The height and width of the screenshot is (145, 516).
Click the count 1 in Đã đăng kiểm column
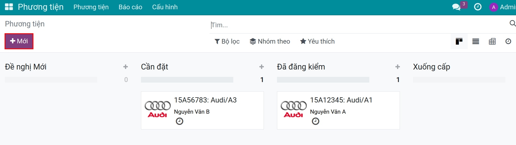(398, 80)
